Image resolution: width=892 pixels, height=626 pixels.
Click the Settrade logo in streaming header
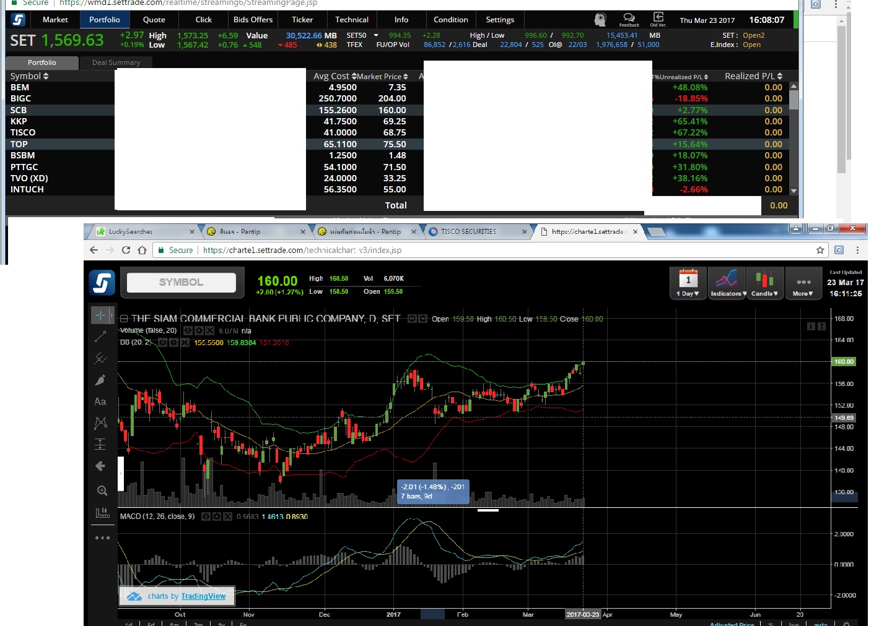[x=18, y=20]
